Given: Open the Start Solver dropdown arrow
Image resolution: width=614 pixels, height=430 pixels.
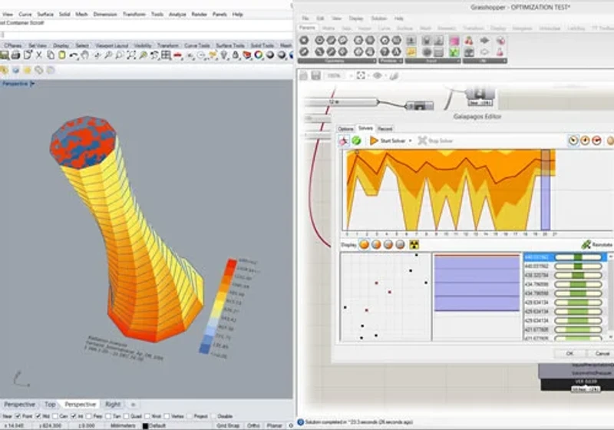Looking at the screenshot, I should 410,141.
